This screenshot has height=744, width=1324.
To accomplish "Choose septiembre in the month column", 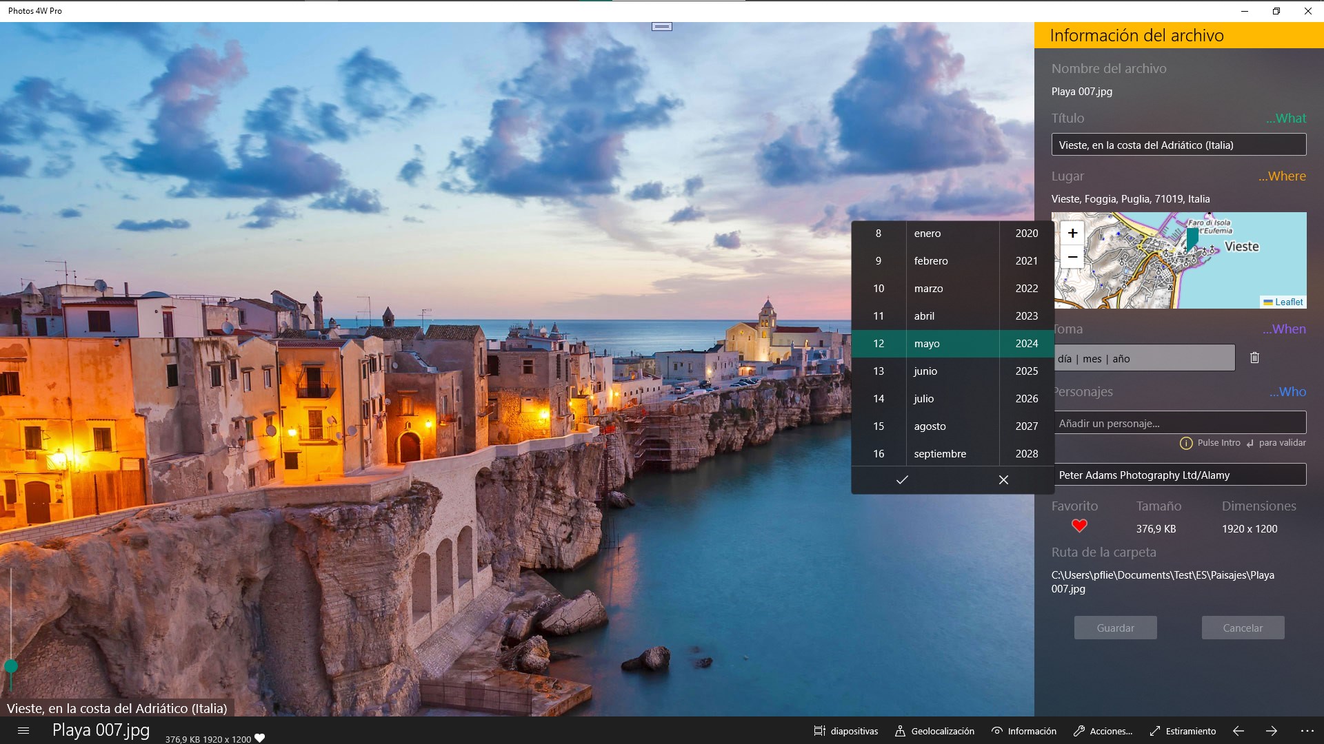I will [952, 454].
